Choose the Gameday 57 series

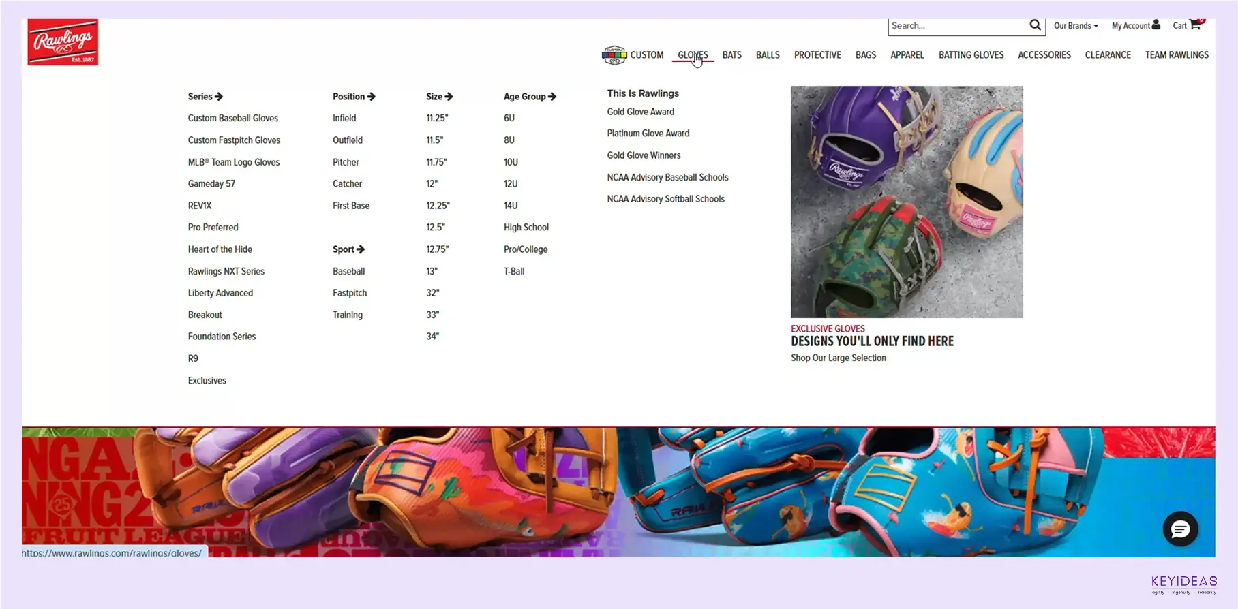(x=211, y=184)
